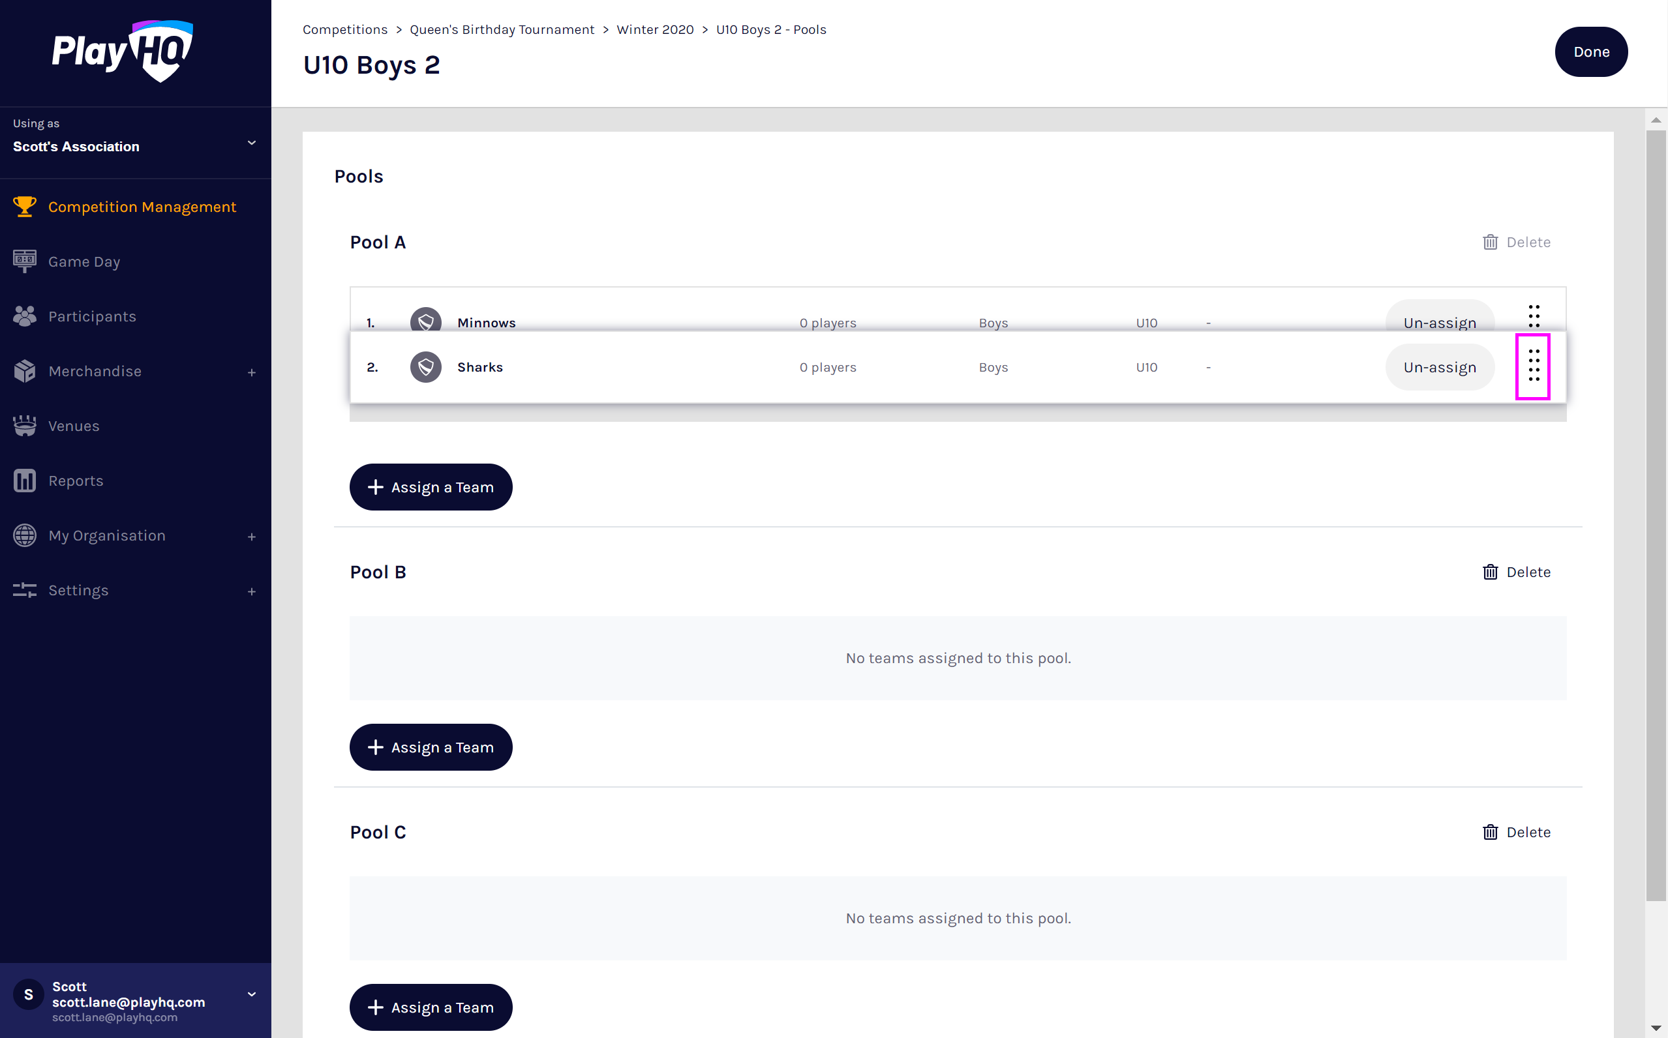This screenshot has width=1668, height=1038.
Task: Click the Pool B delete trash icon
Action: (x=1489, y=572)
